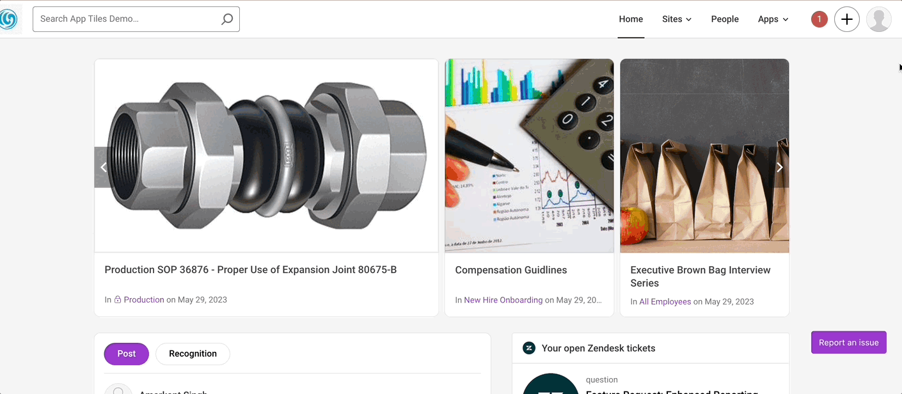This screenshot has width=902, height=394.
Task: Follow the All Employees site link
Action: point(665,302)
